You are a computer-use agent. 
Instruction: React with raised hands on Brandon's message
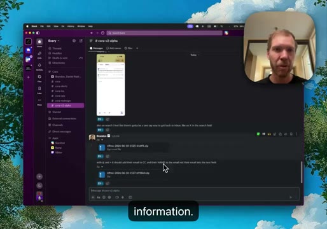[269, 134]
